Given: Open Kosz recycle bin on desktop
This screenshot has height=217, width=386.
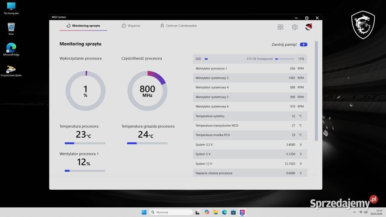Looking at the screenshot, I should tap(11, 28).
